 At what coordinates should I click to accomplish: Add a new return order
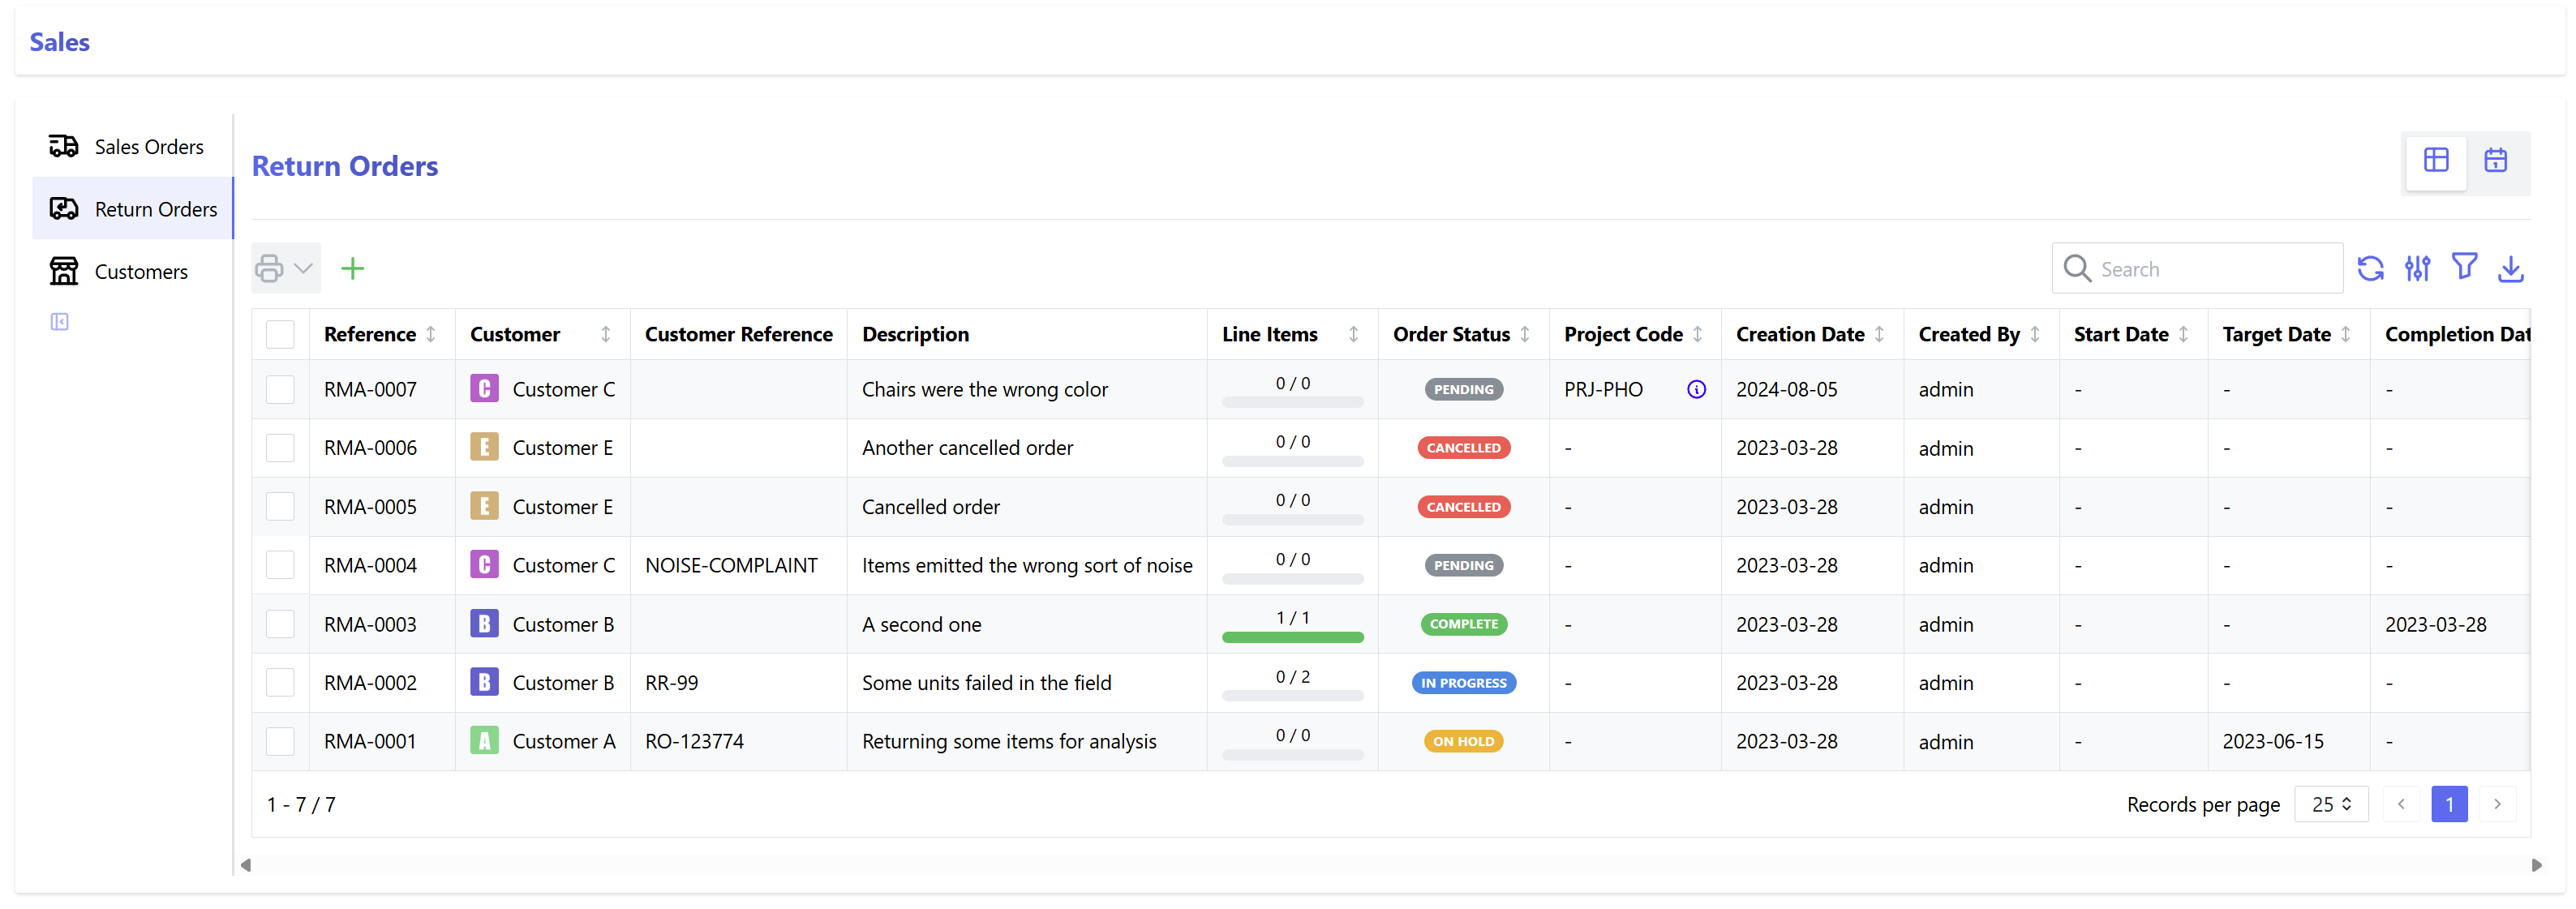(x=352, y=268)
